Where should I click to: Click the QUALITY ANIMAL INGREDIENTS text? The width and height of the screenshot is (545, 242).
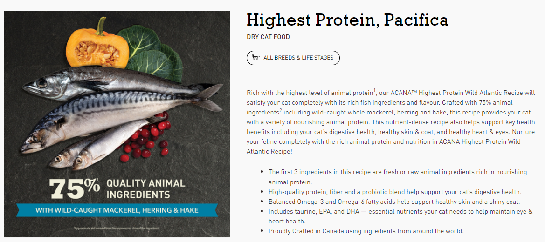click(x=145, y=189)
